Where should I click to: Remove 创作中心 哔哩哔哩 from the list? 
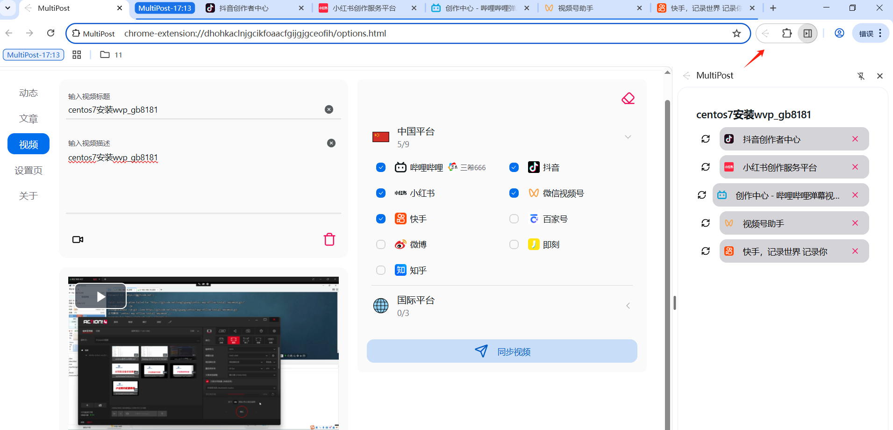point(855,195)
